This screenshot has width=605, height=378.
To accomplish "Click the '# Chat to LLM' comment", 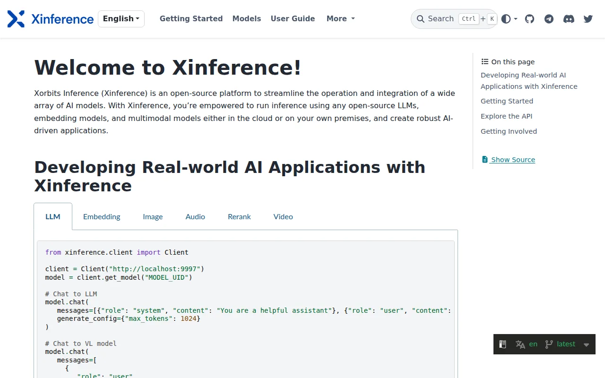I will point(71,294).
